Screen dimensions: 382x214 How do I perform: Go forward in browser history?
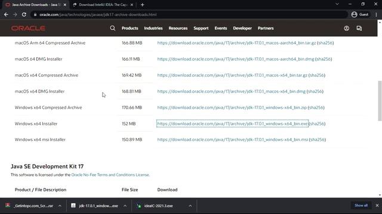(x=15, y=14)
